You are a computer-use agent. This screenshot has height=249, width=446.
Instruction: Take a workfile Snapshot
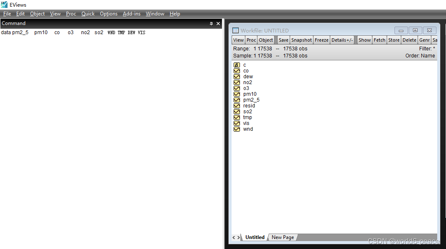coord(301,40)
